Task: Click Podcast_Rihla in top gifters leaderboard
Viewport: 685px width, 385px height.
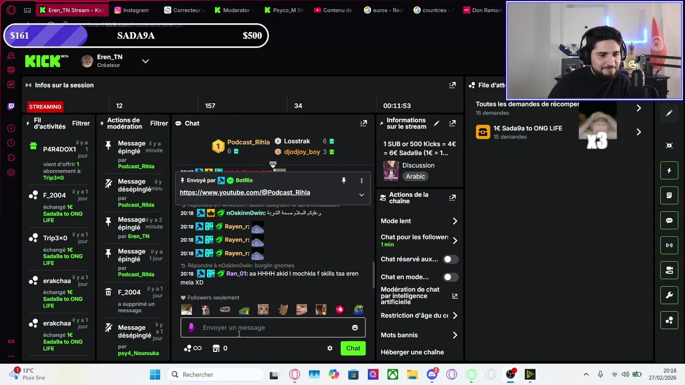Action: [248, 142]
